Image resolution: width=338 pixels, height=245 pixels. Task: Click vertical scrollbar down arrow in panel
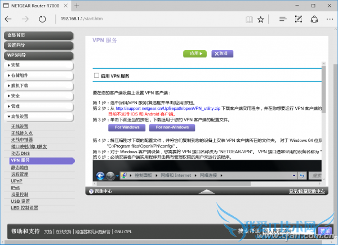click(323, 179)
